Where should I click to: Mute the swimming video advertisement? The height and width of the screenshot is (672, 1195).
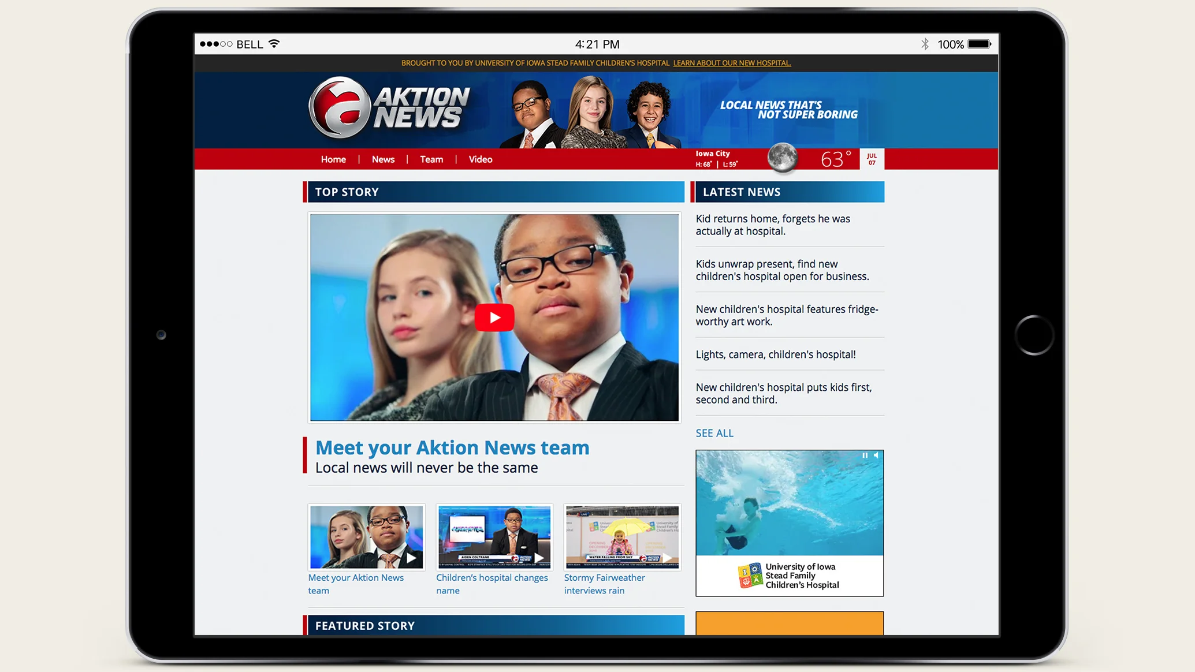pyautogui.click(x=876, y=456)
